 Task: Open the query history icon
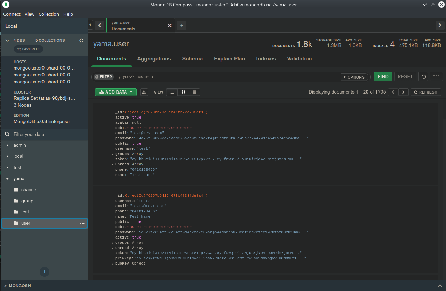(x=423, y=77)
